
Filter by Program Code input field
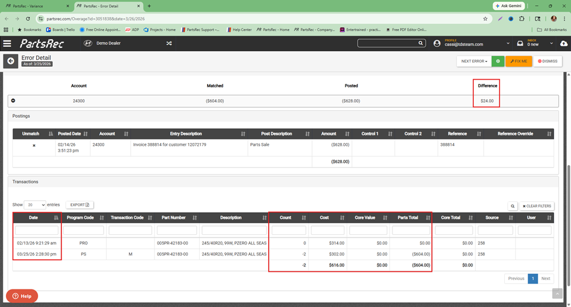coord(83,230)
